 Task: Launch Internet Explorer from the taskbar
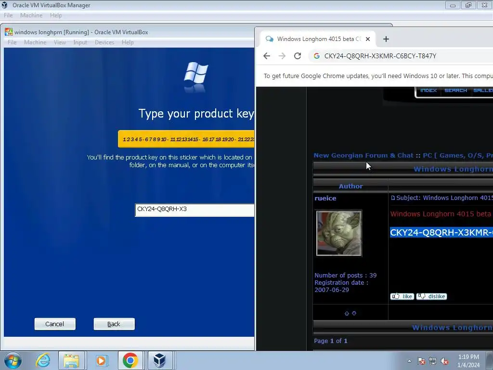pyautogui.click(x=43, y=360)
